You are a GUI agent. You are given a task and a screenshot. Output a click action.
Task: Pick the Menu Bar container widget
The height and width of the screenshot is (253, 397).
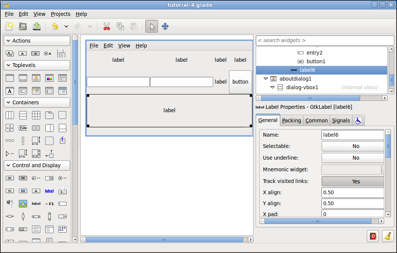(23, 128)
